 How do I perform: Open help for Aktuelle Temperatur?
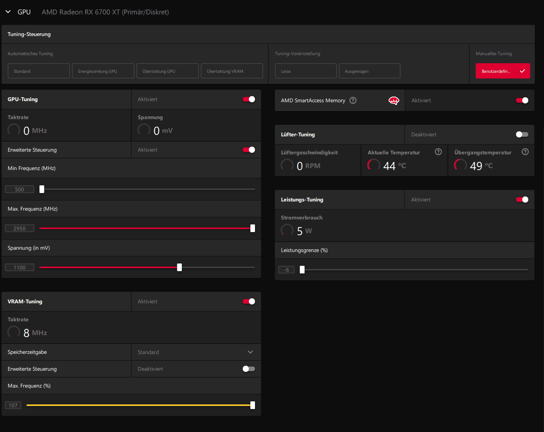[438, 152]
